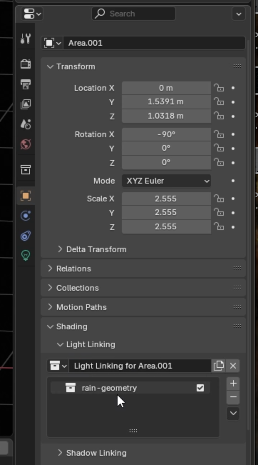This screenshot has width=258, height=465.
Task: Animate Location Y using its keyframe dot
Action: point(233,102)
